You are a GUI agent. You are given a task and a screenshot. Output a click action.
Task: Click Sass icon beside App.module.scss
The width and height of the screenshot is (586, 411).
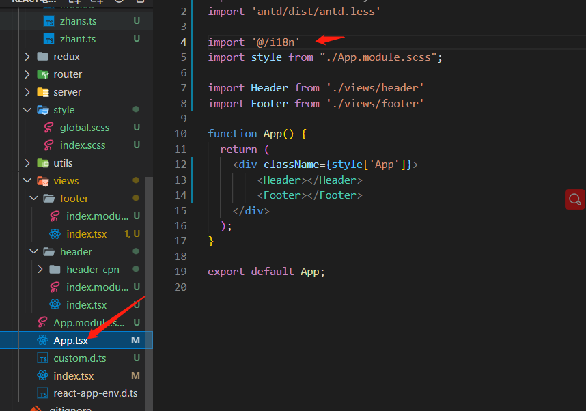[x=42, y=322]
